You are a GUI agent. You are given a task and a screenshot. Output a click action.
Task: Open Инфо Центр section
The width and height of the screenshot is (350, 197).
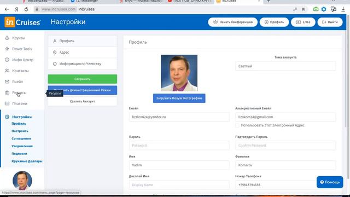tap(22, 60)
